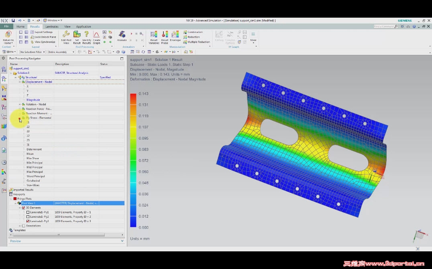
Task: Switch to the Application tab
Action: 84,27
